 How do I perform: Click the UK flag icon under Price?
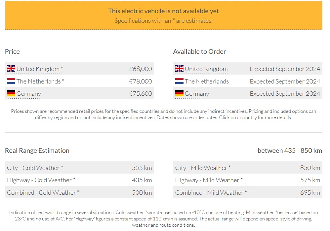click(x=11, y=69)
